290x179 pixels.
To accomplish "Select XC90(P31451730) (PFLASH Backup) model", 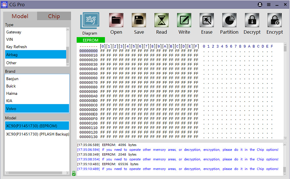I will 37,134.
